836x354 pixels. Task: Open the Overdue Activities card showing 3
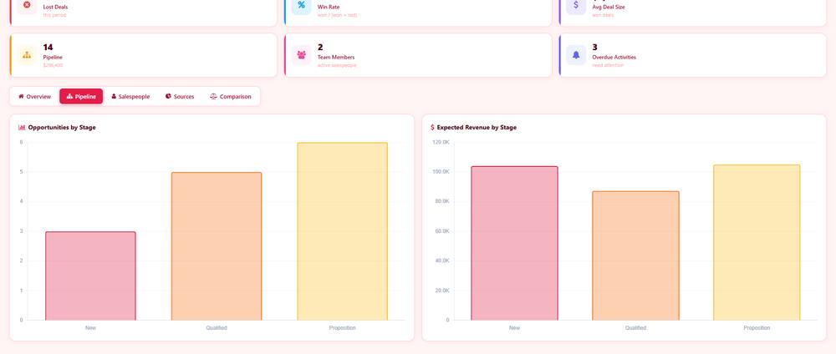click(x=692, y=55)
